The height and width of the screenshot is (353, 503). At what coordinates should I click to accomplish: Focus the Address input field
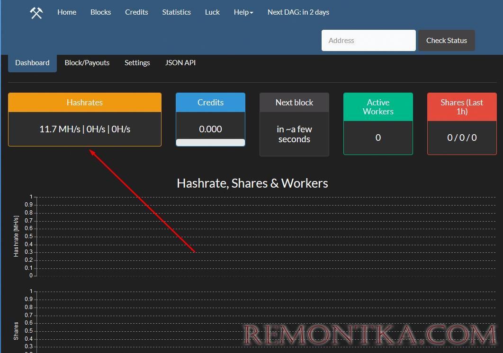pyautogui.click(x=368, y=41)
